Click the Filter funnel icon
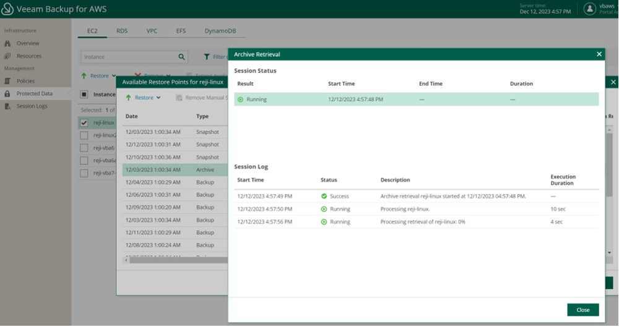The height and width of the screenshot is (327, 619). pyautogui.click(x=207, y=57)
